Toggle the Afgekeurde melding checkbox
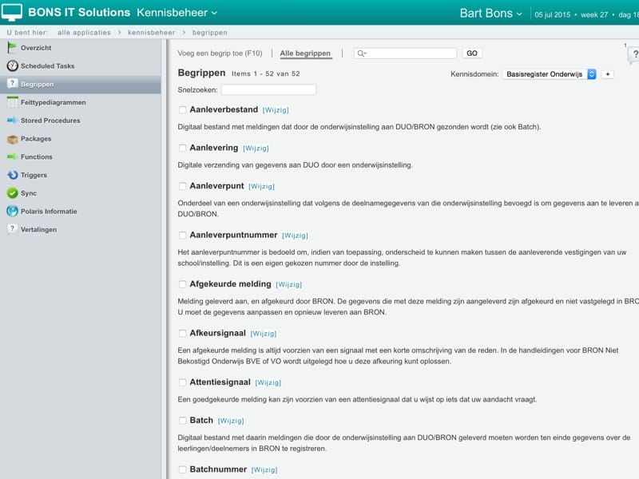 tap(183, 284)
